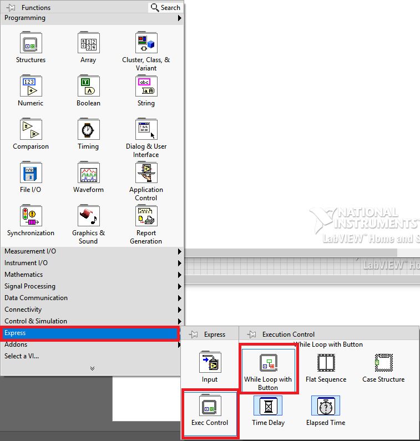Pin the Execution Control subpalette

coord(252,334)
